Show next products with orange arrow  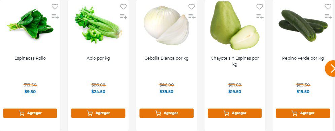coord(330,68)
